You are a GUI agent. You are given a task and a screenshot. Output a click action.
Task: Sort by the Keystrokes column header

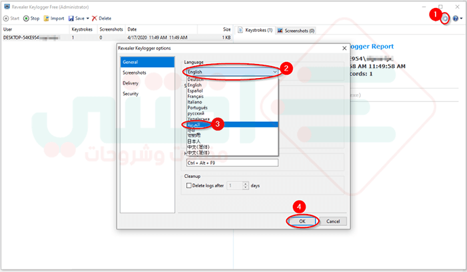coord(83,29)
